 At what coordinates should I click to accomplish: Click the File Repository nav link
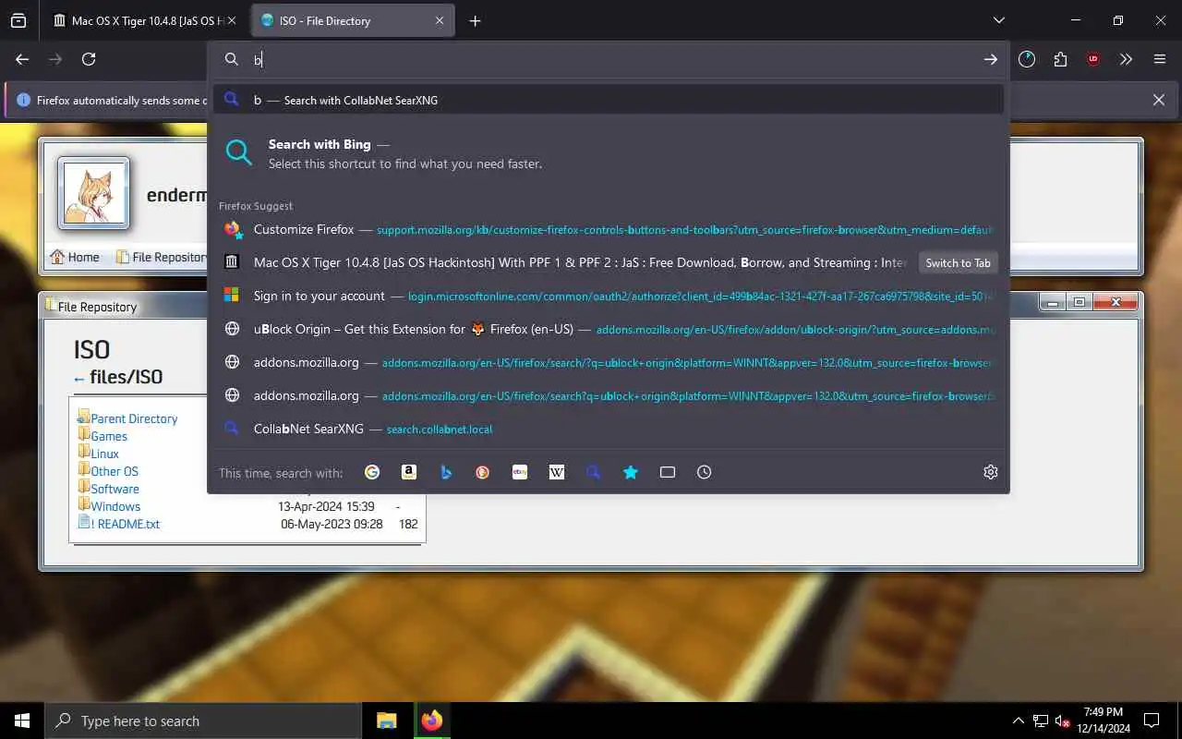point(162,257)
